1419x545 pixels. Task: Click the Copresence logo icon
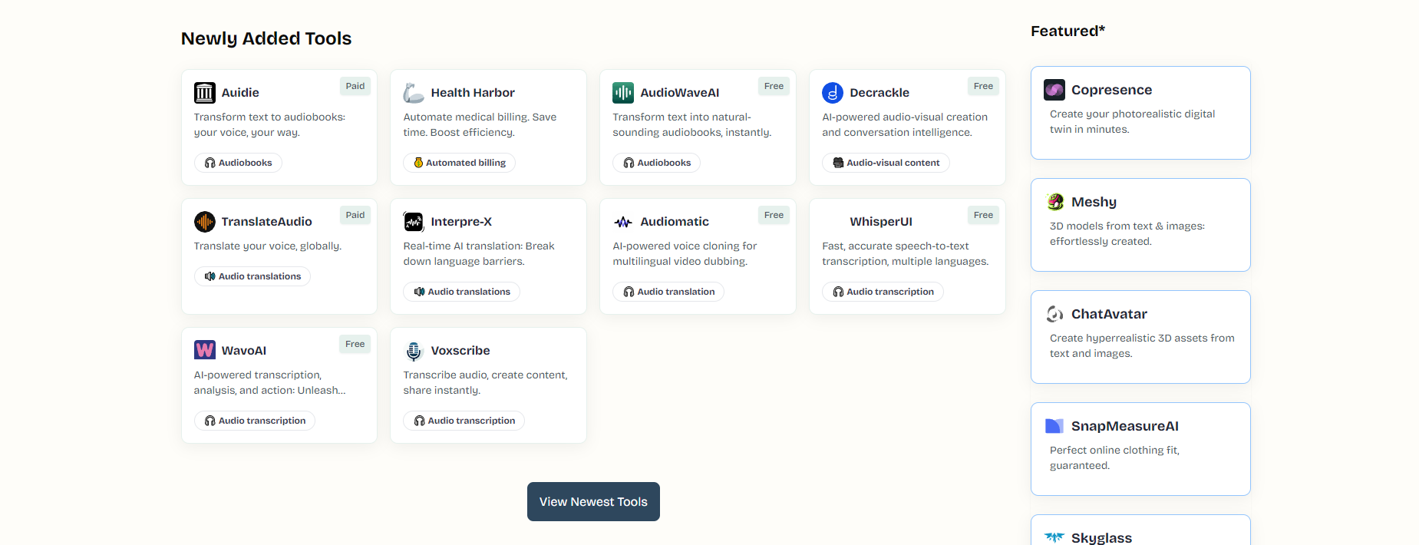tap(1054, 90)
